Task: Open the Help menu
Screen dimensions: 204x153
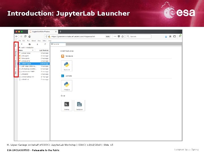Action: (x=50, y=41)
